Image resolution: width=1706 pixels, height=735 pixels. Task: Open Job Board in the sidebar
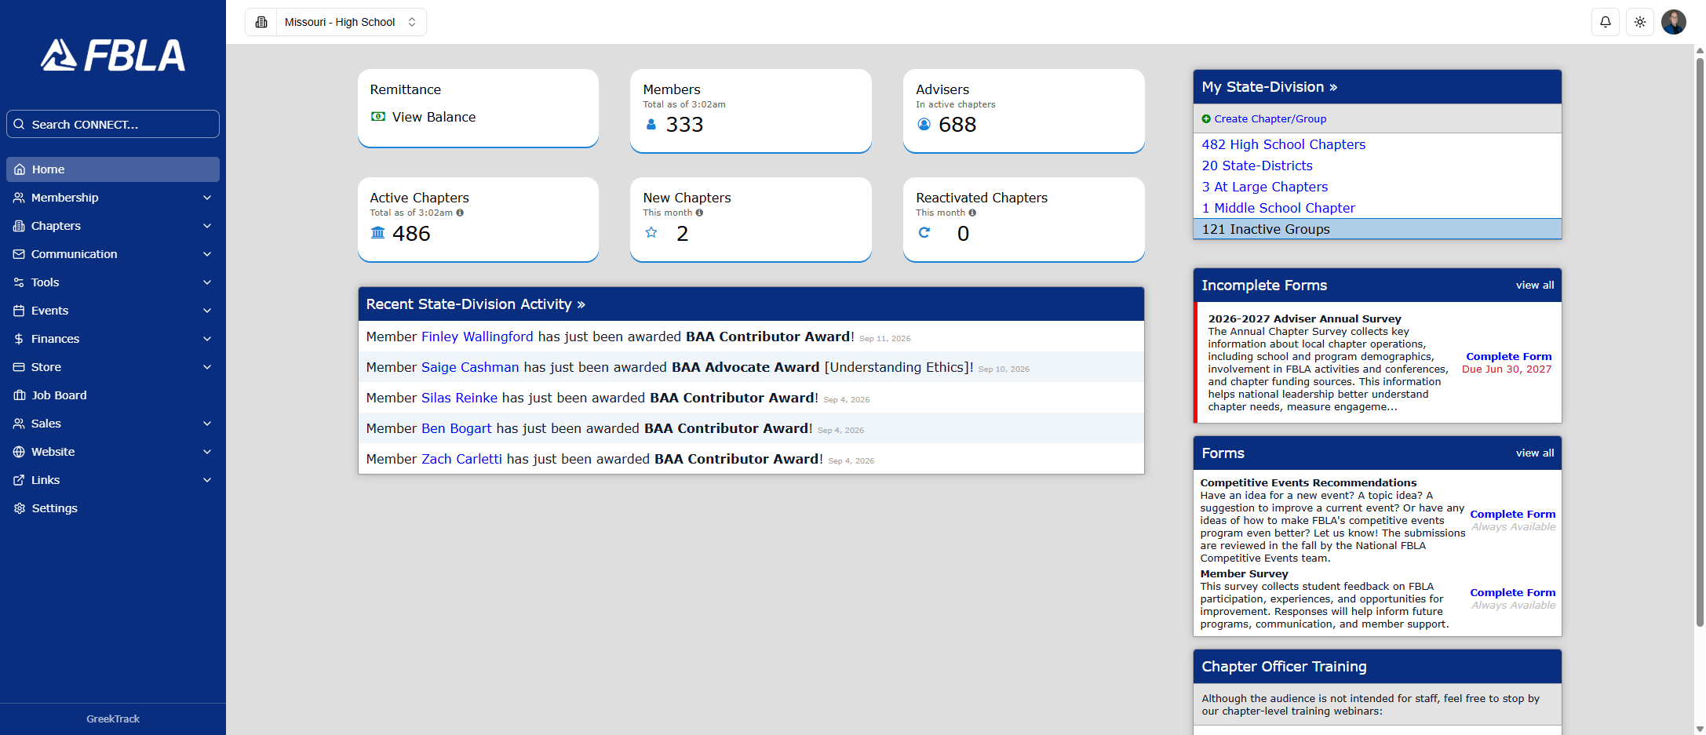pyautogui.click(x=113, y=395)
